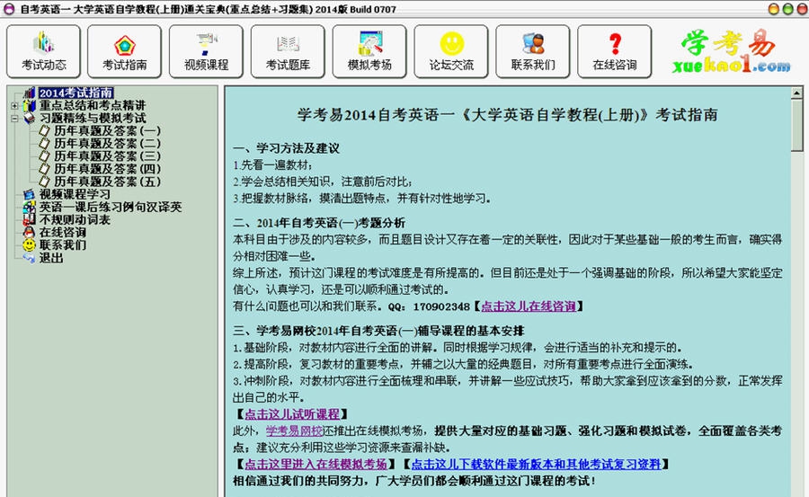The height and width of the screenshot is (497, 809).
Task: Follow the 点击这儿在线咨询 link
Action: (x=529, y=306)
